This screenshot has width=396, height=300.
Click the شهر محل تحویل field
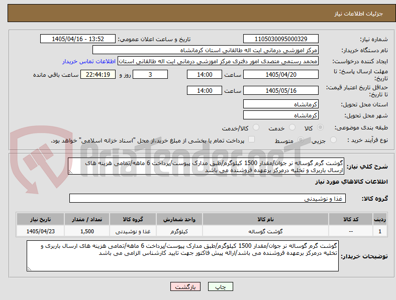(x=281, y=115)
